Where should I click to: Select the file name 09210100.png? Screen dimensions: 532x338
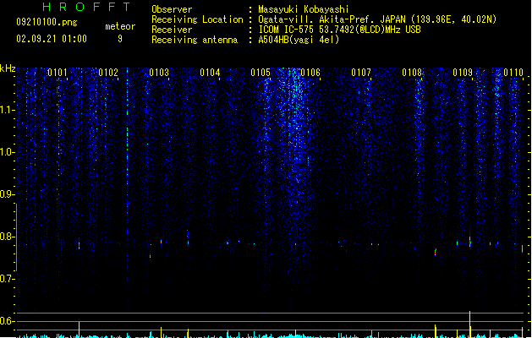click(47, 22)
